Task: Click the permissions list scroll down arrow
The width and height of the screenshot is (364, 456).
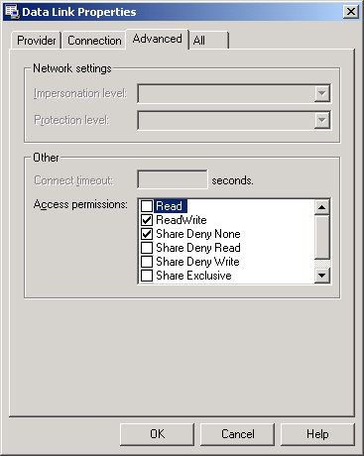Action: tap(321, 275)
